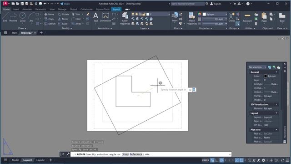The image size is (291, 164).
Task: Click the Trim tool in Modify panel
Action: tap(76, 14)
